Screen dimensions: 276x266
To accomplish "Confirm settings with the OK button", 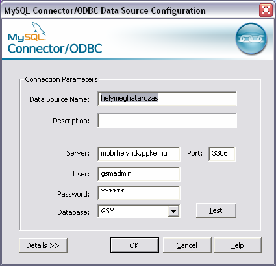I will 134,245.
